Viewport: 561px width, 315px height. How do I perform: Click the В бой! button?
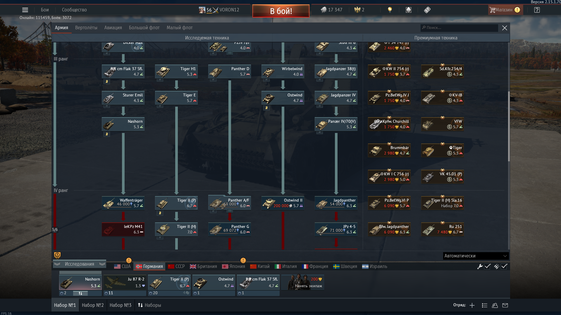pyautogui.click(x=281, y=11)
